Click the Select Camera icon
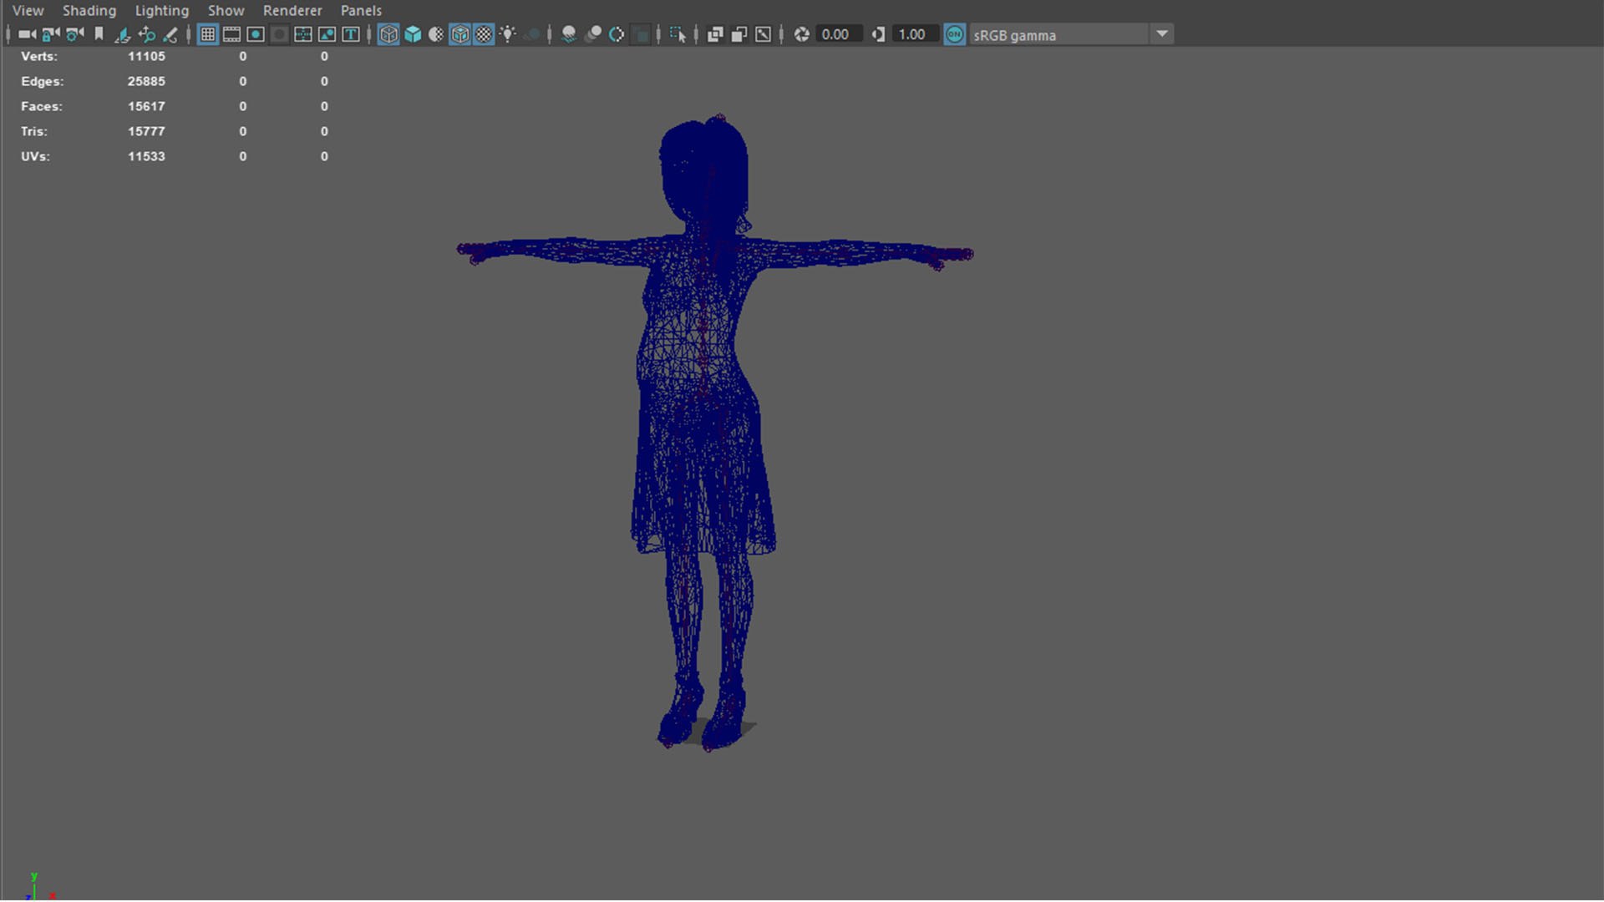Screen dimensions: 1604x902 coord(27,34)
